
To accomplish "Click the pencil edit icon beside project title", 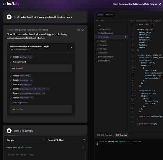I will tap(160, 4).
